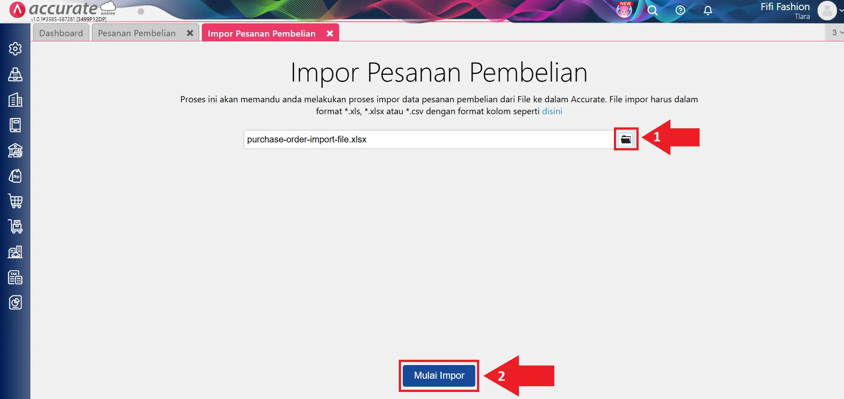Select the Pesanan Pembelian tab
This screenshot has width=844, height=399.
[x=136, y=33]
